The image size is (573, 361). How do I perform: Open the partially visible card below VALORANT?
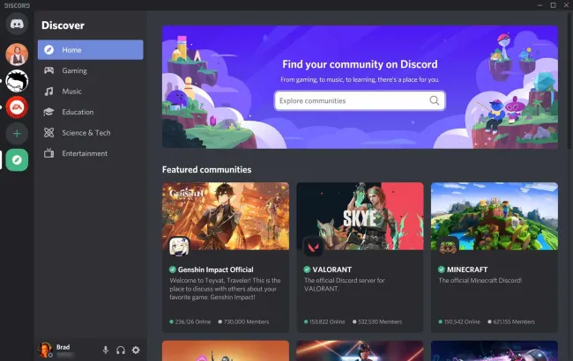360,350
